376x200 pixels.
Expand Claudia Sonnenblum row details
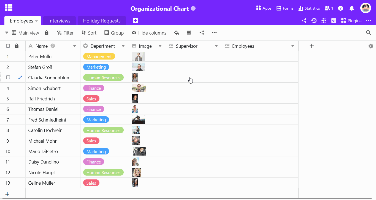click(x=20, y=78)
